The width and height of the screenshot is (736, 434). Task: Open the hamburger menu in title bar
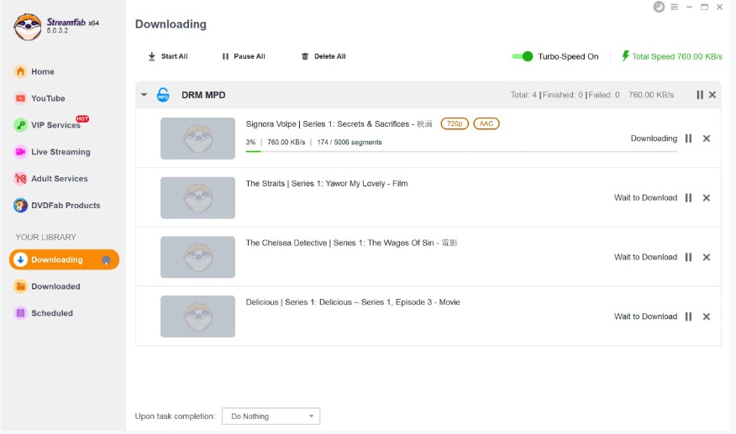[674, 7]
